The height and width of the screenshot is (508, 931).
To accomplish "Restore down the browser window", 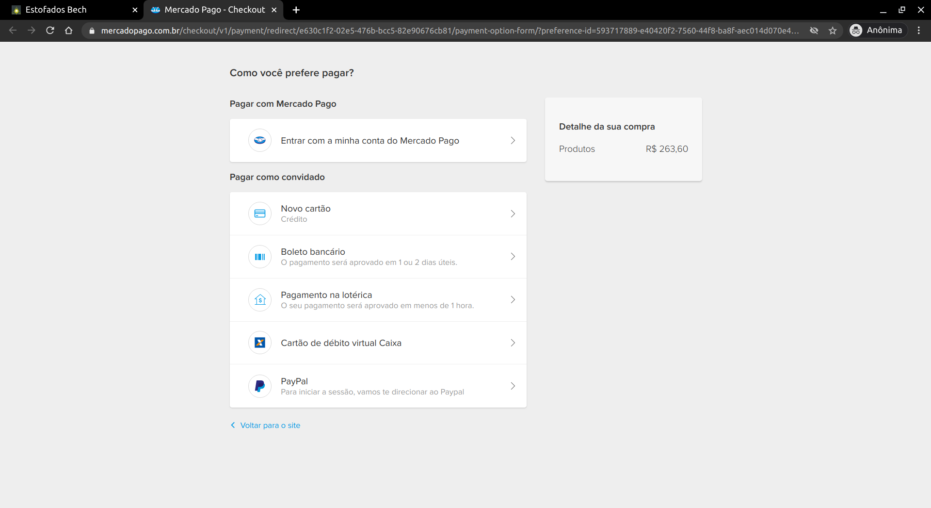I will (x=902, y=10).
